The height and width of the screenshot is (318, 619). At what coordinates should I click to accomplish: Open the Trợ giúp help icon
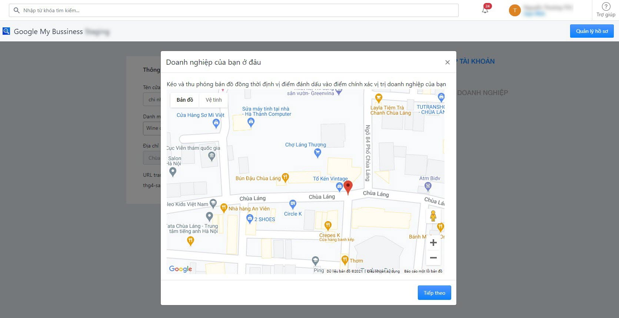click(606, 6)
